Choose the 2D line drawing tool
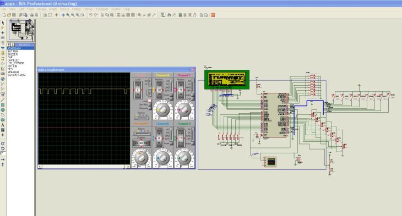The image size is (402, 216). coord(3,99)
